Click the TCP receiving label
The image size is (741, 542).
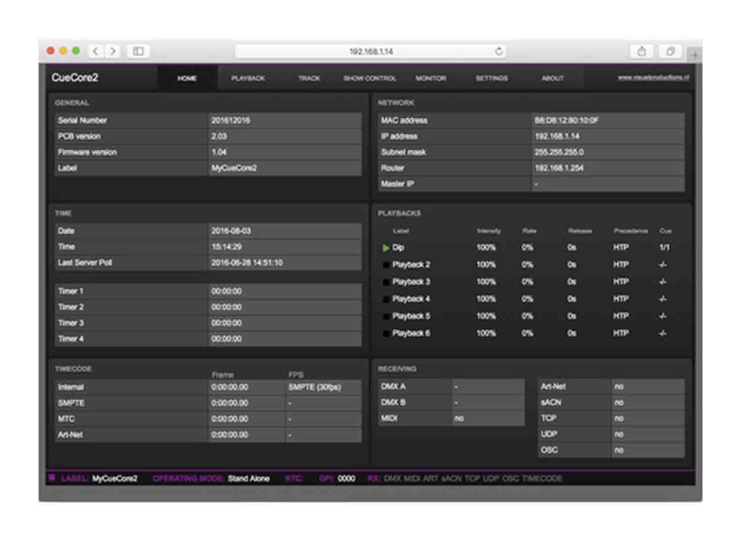(548, 418)
